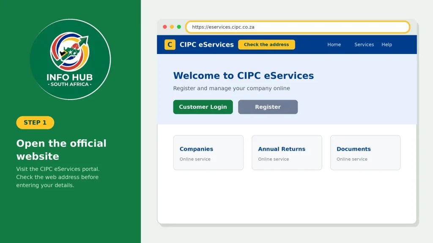Click the Welcome to CIPC eServices heading
This screenshot has width=433, height=243.
pos(243,76)
